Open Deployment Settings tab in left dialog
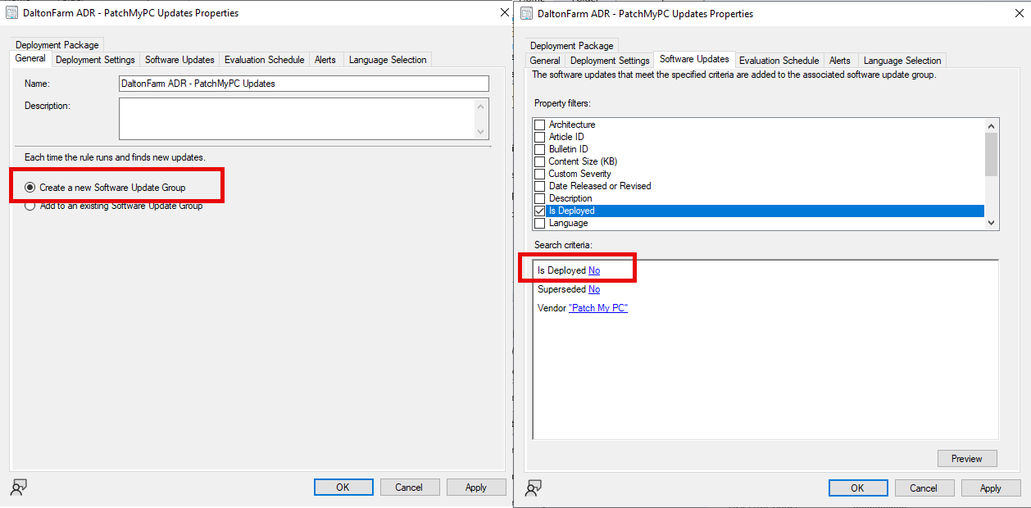This screenshot has height=508, width=1031. pyautogui.click(x=95, y=60)
